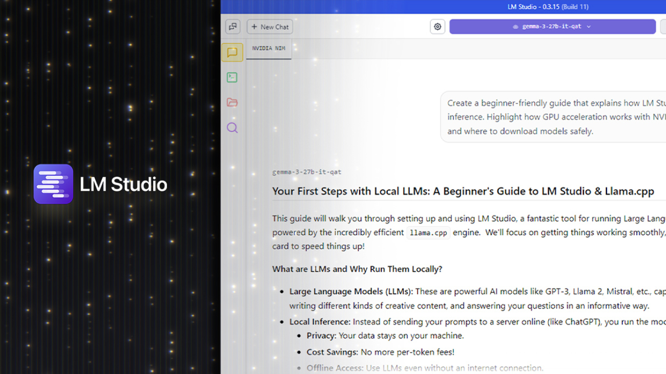Click 'What are LLMs and Why Run Them Locally?'

[357, 269]
